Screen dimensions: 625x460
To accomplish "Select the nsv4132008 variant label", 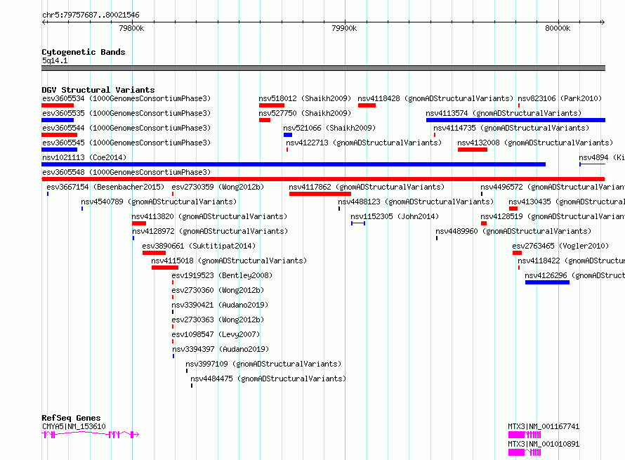I will coord(535,143).
